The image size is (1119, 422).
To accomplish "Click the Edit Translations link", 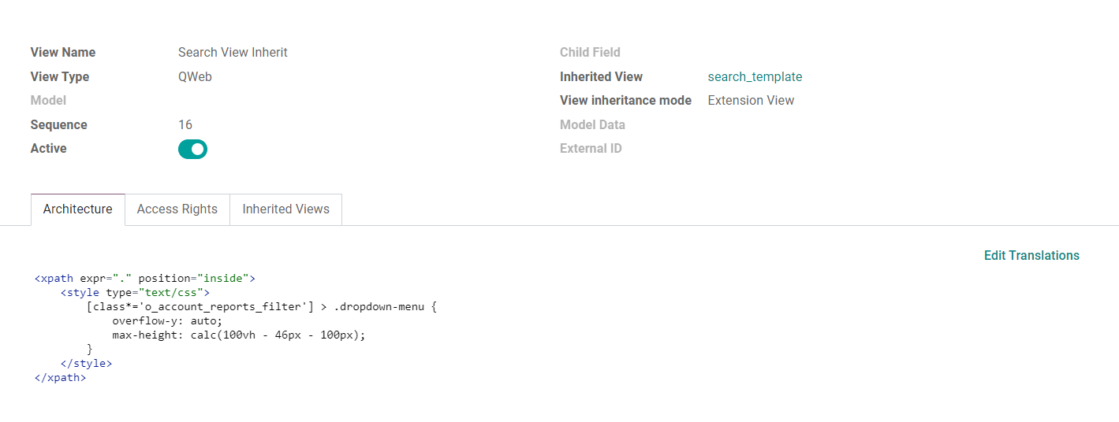I will point(1031,255).
